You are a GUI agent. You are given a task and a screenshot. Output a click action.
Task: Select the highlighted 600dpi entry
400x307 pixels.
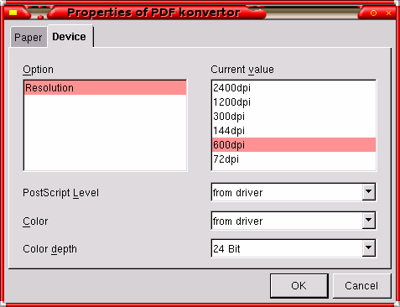coord(294,145)
